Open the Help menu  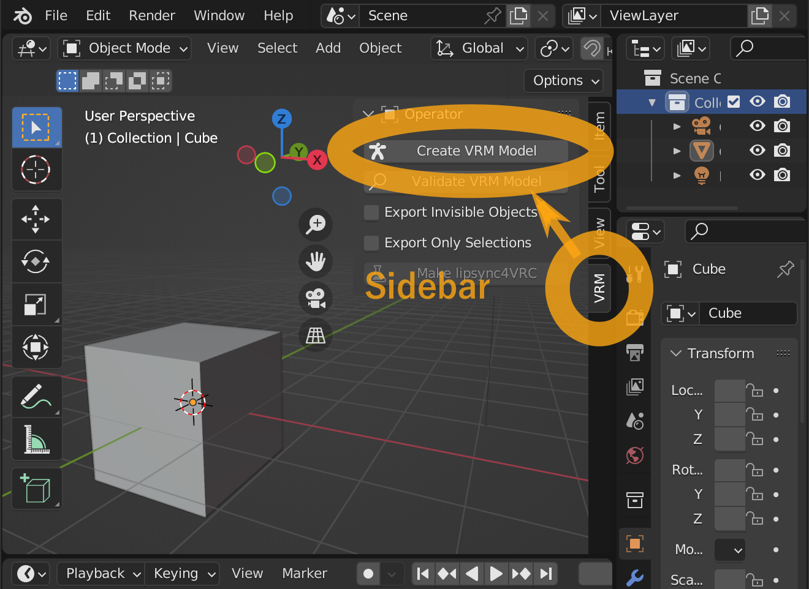click(278, 16)
